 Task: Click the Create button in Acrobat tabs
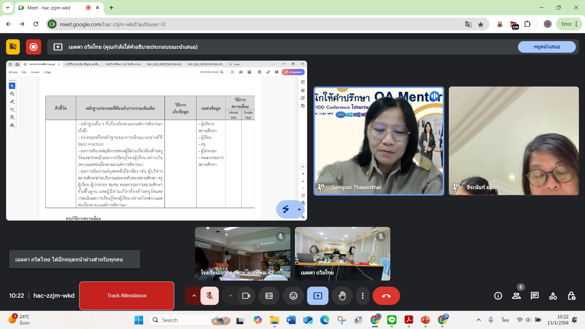(235, 64)
